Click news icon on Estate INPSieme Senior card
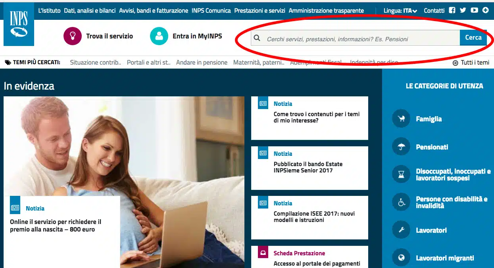 (263, 153)
